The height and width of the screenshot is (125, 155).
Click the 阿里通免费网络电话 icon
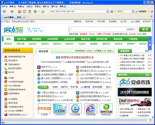tap(6, 90)
